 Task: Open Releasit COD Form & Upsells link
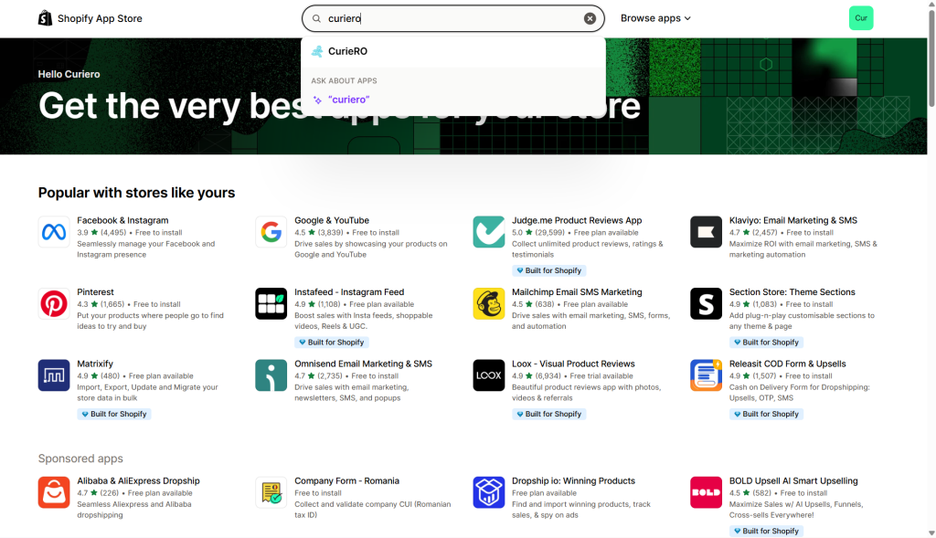tap(787, 364)
